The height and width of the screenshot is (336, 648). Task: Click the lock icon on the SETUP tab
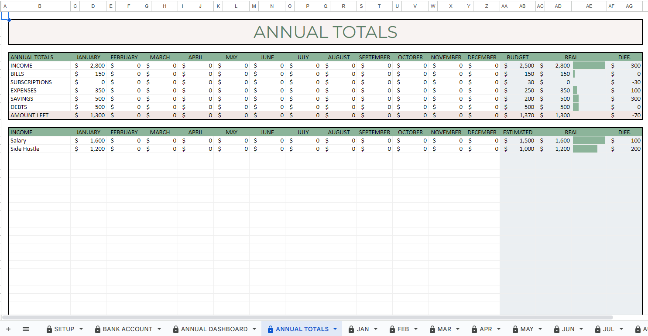click(49, 329)
